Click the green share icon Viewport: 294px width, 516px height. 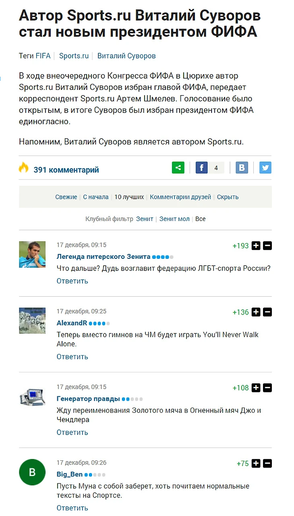(x=178, y=167)
